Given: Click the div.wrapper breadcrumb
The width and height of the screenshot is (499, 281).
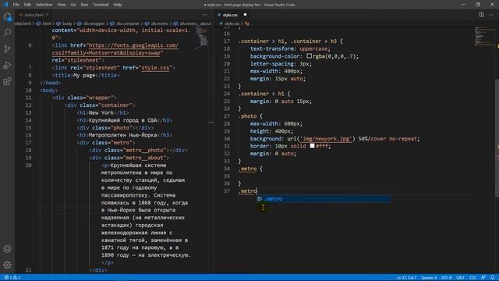Looking at the screenshot, I should pyautogui.click(x=94, y=23).
